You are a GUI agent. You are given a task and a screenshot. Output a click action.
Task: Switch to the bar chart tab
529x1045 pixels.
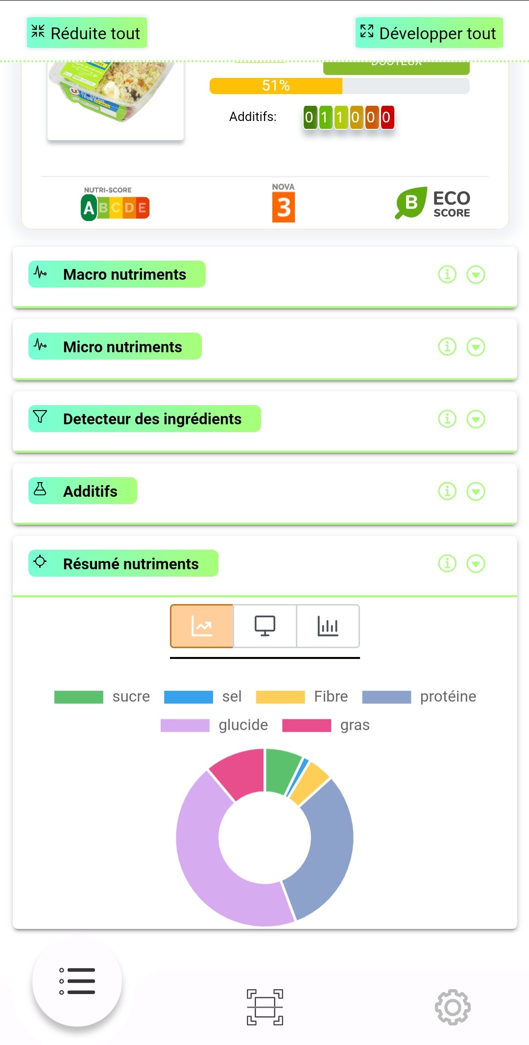pyautogui.click(x=328, y=626)
